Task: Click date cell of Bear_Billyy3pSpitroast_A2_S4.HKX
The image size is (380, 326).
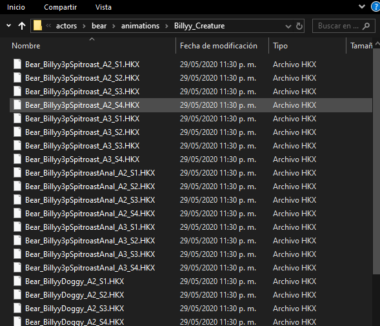Action: (x=218, y=105)
